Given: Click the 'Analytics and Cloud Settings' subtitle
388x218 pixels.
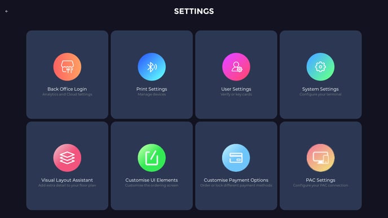Looking at the screenshot, I should click(x=67, y=95).
